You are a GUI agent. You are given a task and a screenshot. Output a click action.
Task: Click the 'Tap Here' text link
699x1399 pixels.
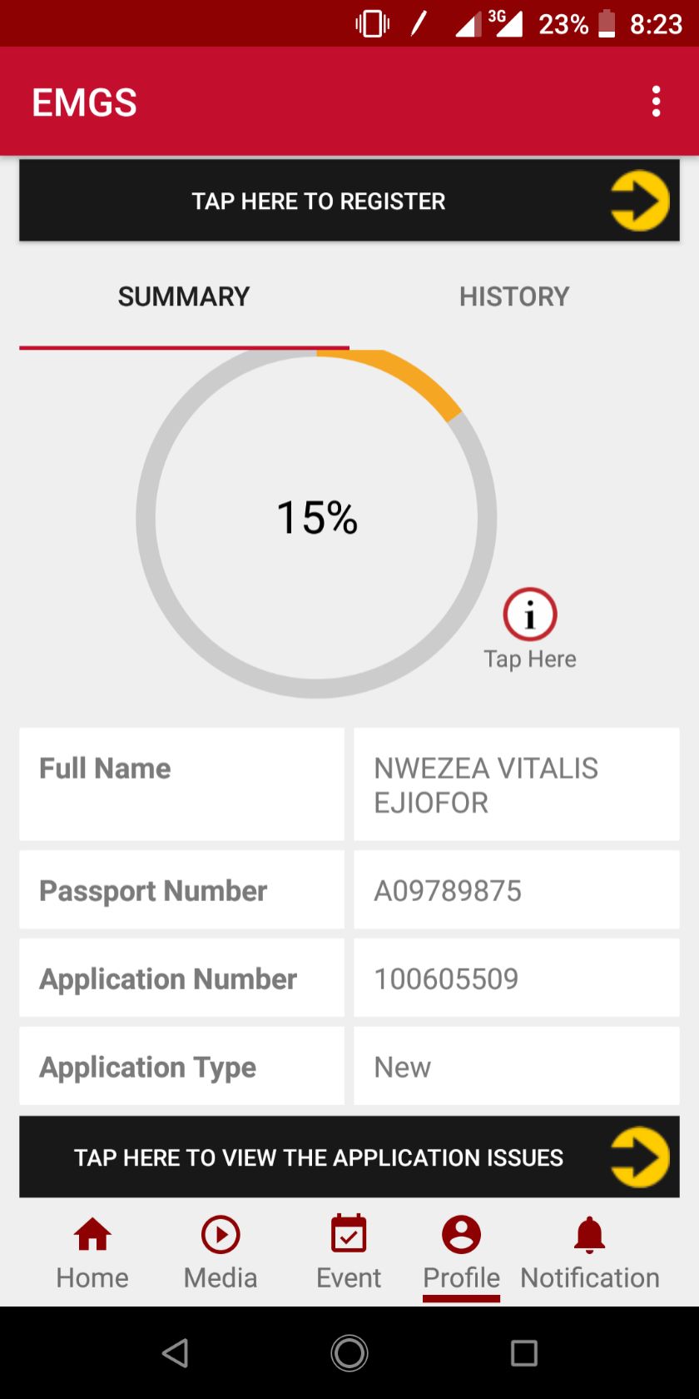click(x=530, y=659)
